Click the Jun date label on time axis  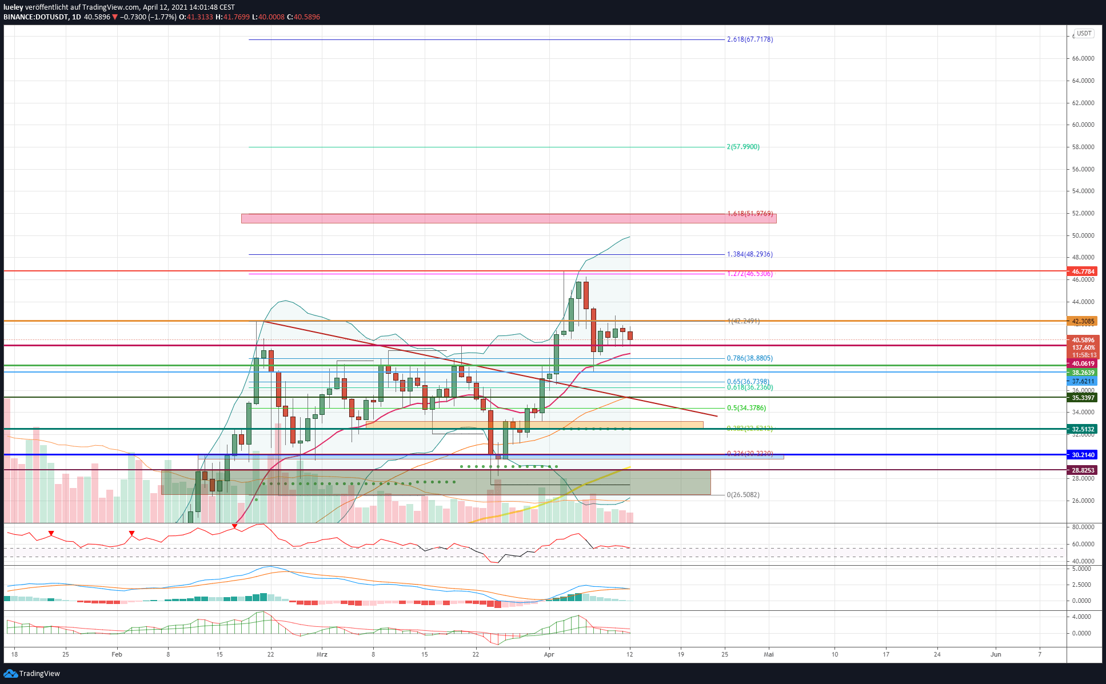[996, 654]
